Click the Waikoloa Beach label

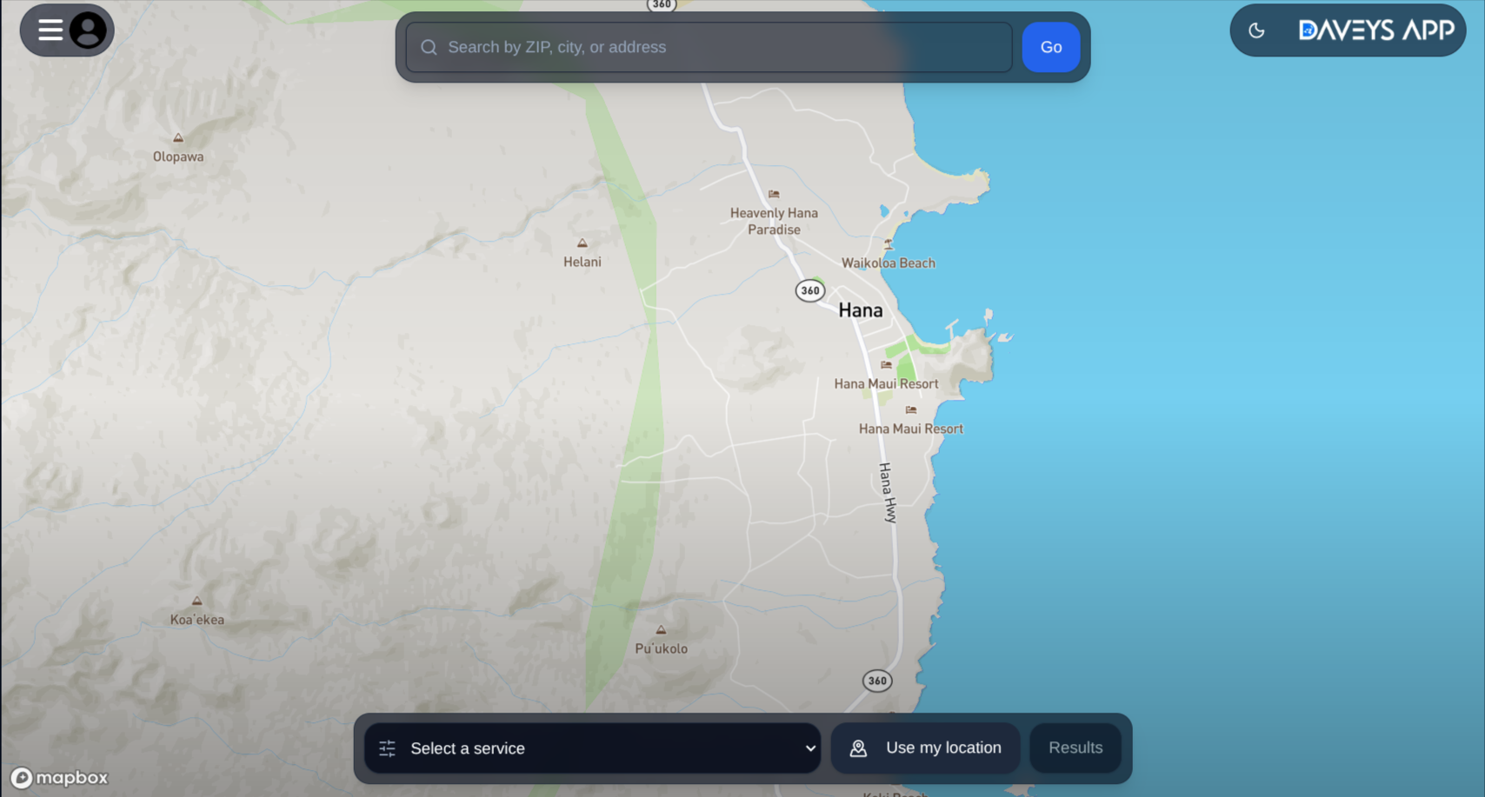(889, 263)
